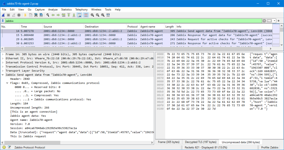The height and width of the screenshot is (150, 284).
Task: Toggle packet list colorization
Action: tap(86, 15)
